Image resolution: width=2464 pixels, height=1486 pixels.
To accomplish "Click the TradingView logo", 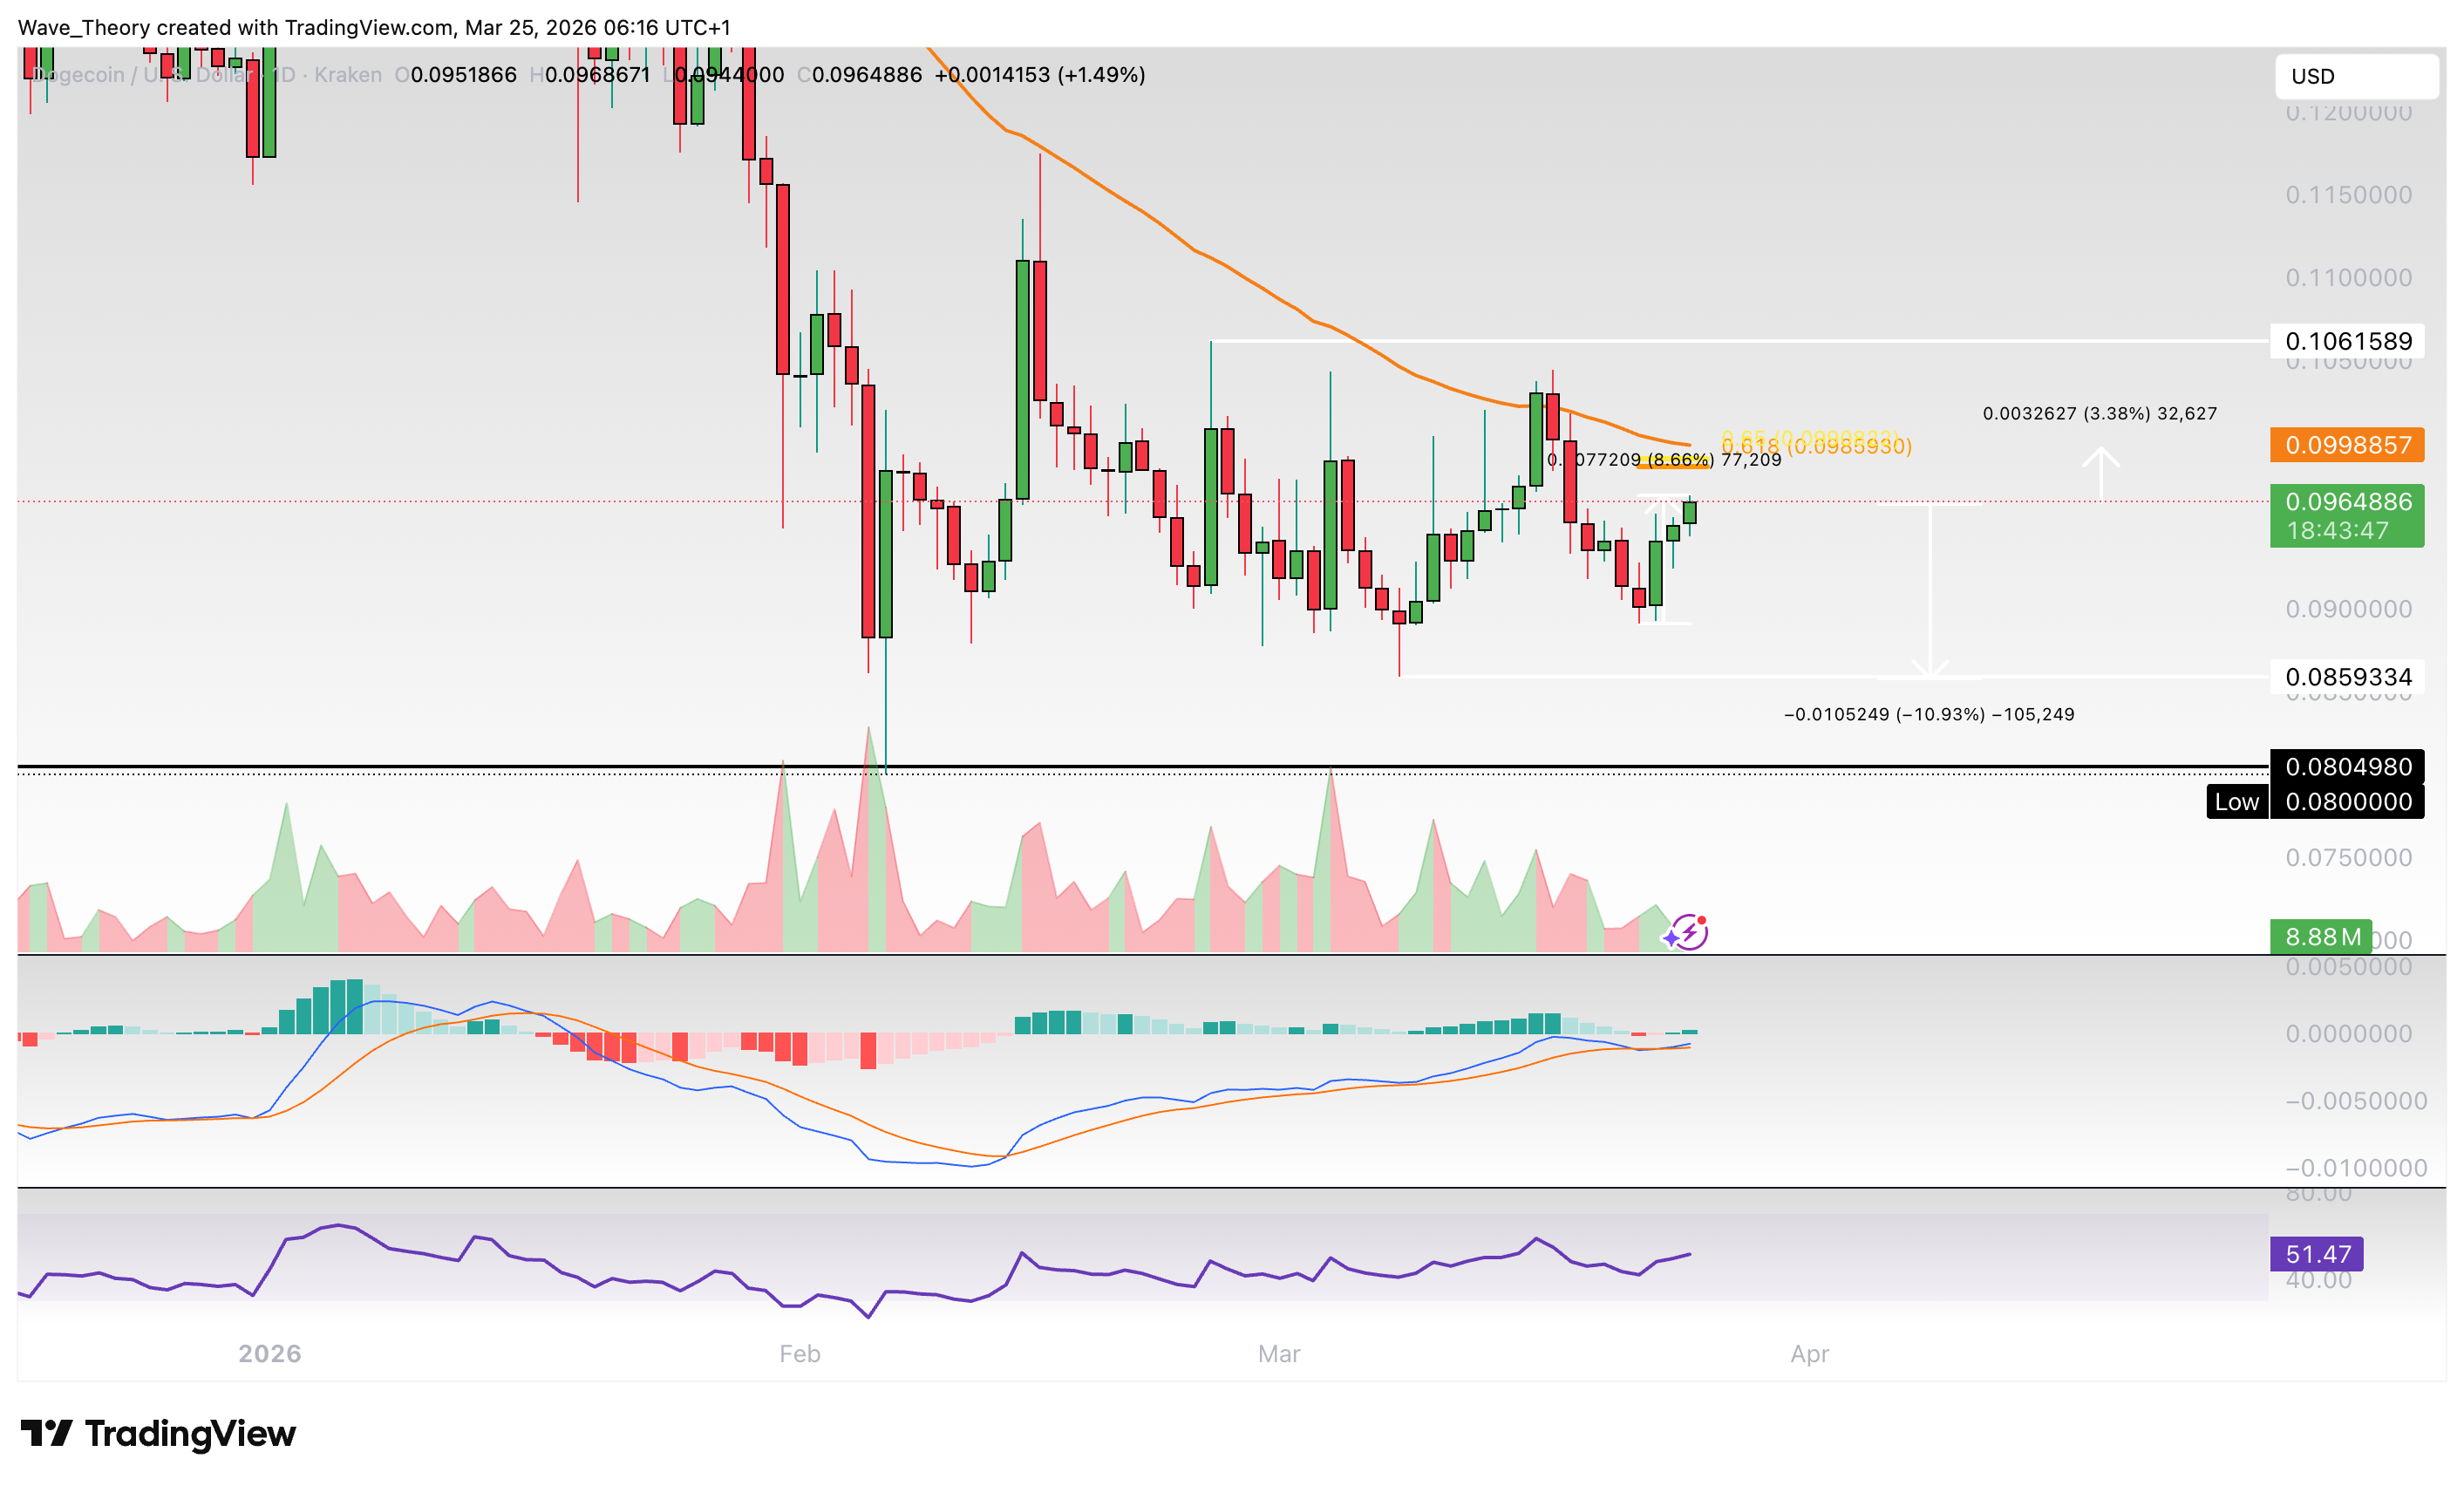I will [160, 1434].
